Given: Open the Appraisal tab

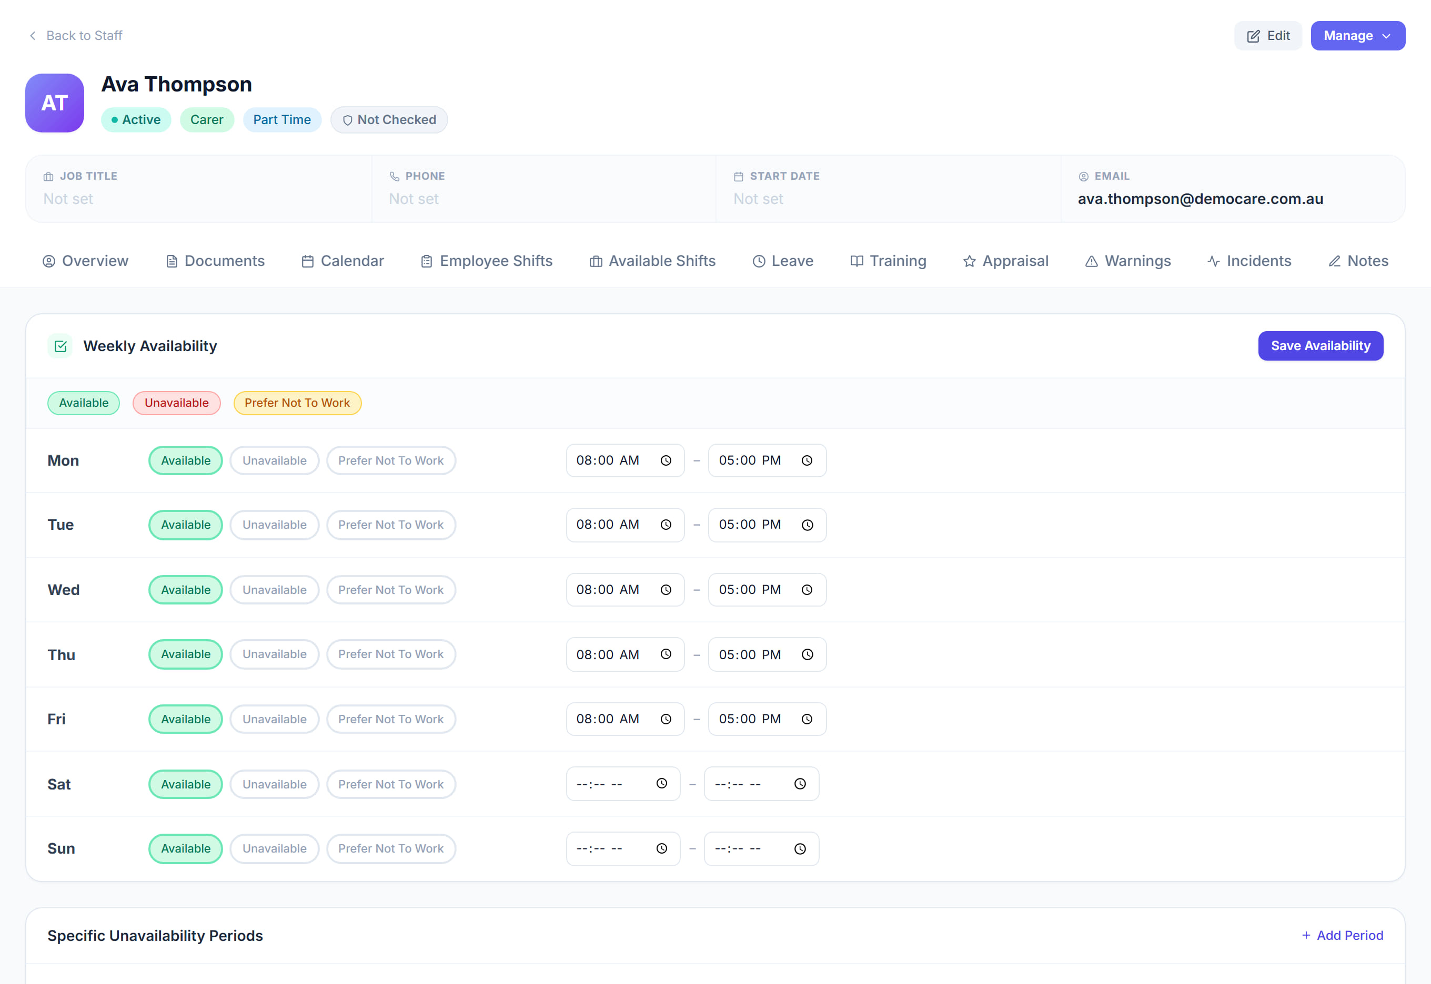Looking at the screenshot, I should 1005,261.
